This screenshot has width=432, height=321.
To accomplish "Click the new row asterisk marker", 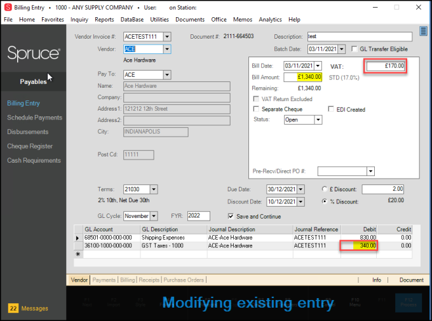I will [78, 254].
